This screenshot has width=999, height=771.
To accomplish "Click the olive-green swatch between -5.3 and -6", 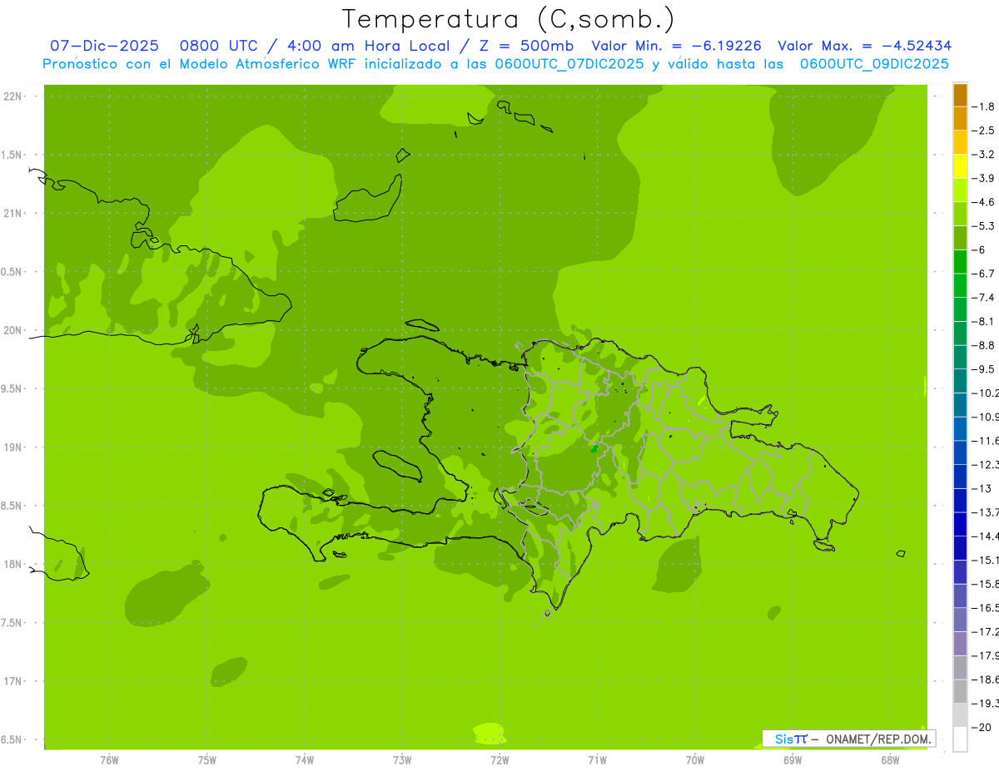I will pos(960,238).
